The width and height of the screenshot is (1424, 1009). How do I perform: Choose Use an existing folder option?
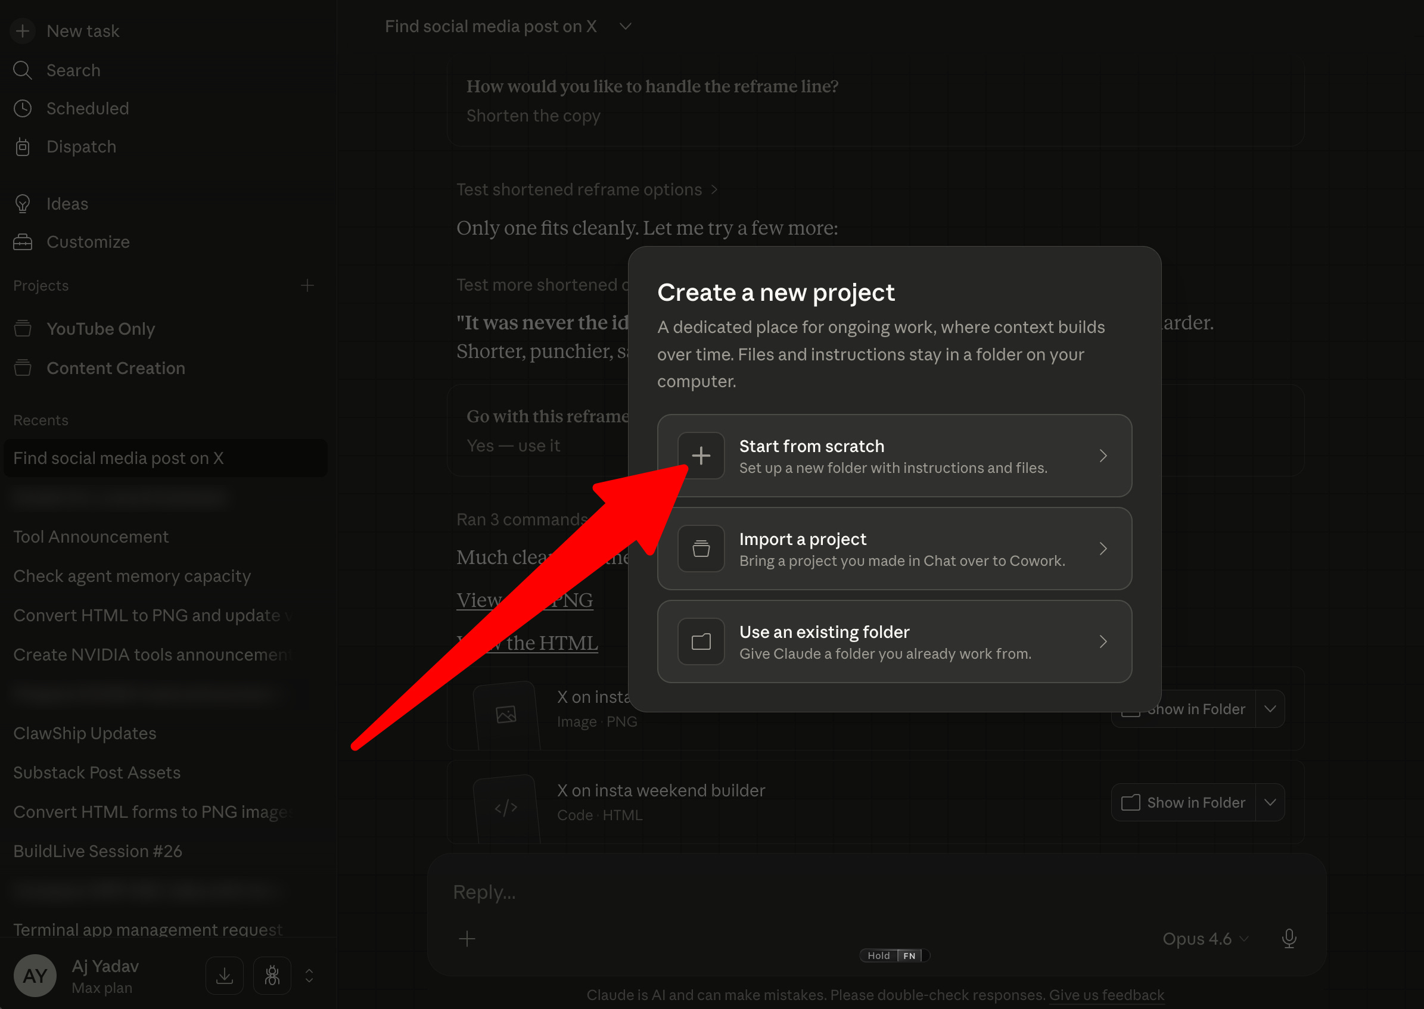click(x=894, y=641)
